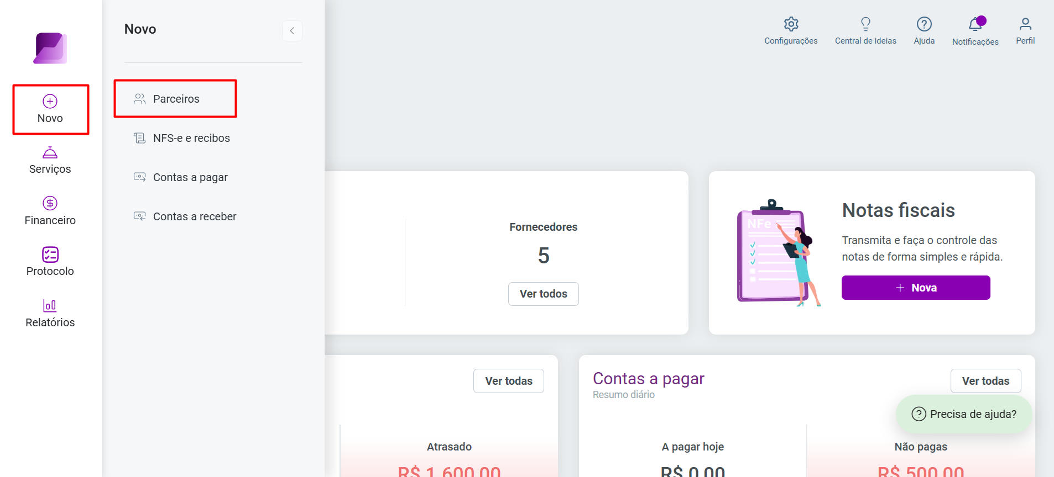Open the Ajuda help icon
This screenshot has width=1054, height=477.
[924, 31]
